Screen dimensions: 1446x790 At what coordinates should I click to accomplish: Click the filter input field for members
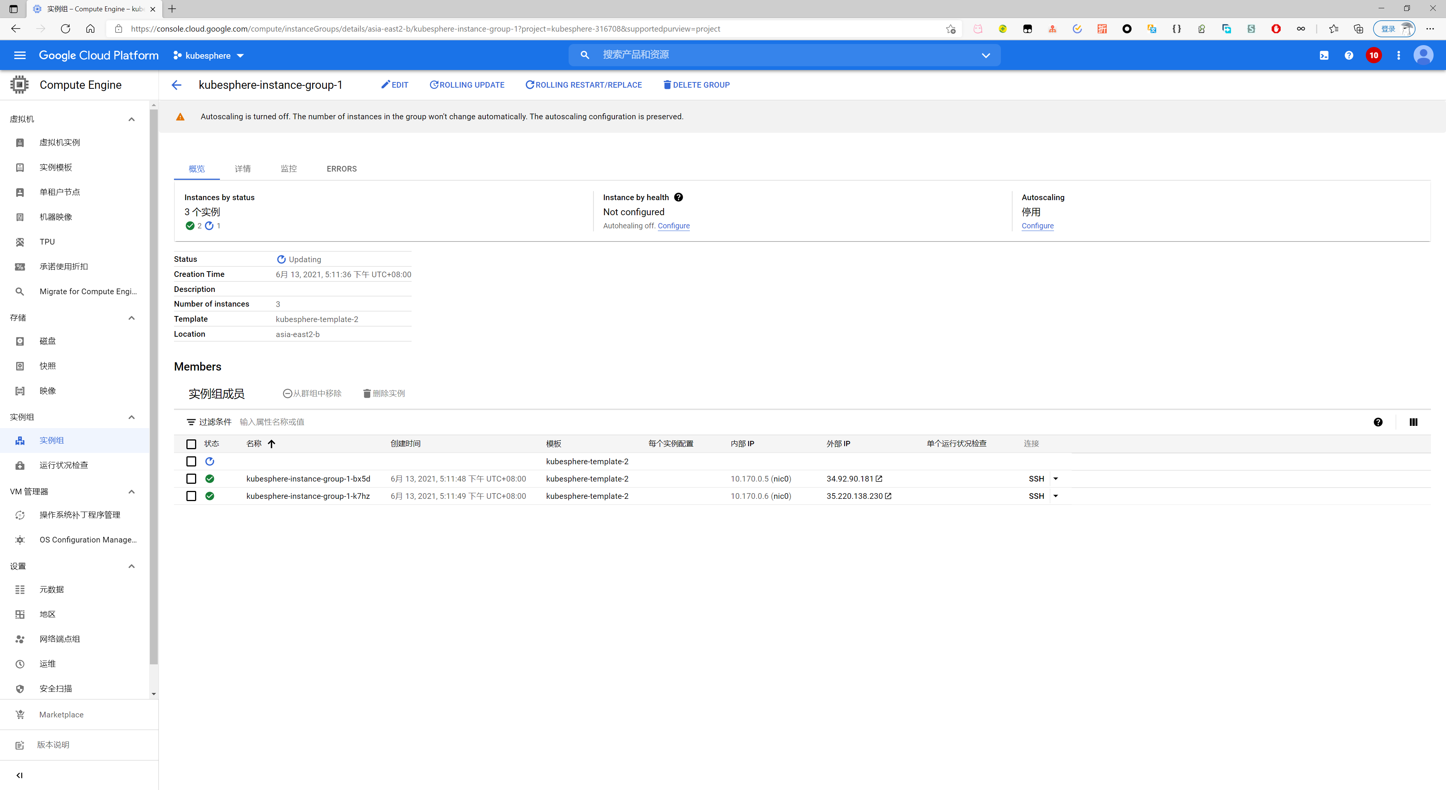[x=272, y=422]
